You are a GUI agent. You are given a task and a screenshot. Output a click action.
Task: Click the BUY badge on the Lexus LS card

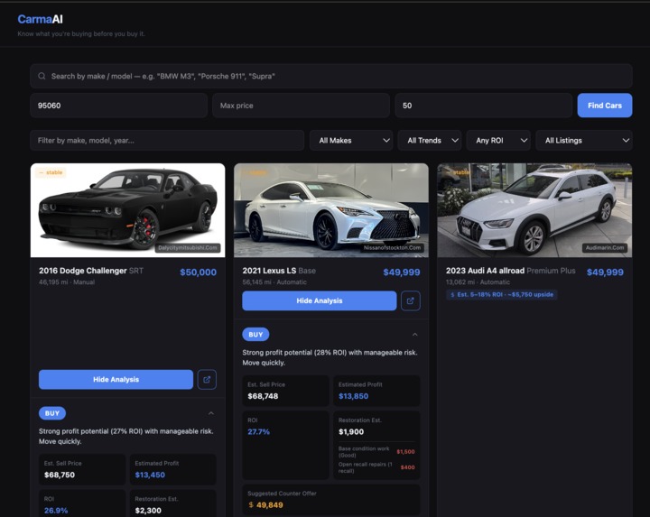(x=255, y=335)
